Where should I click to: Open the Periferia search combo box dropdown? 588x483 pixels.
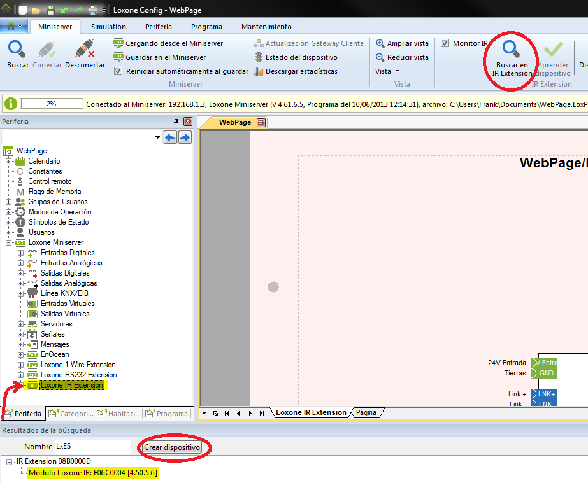pyautogui.click(x=157, y=137)
